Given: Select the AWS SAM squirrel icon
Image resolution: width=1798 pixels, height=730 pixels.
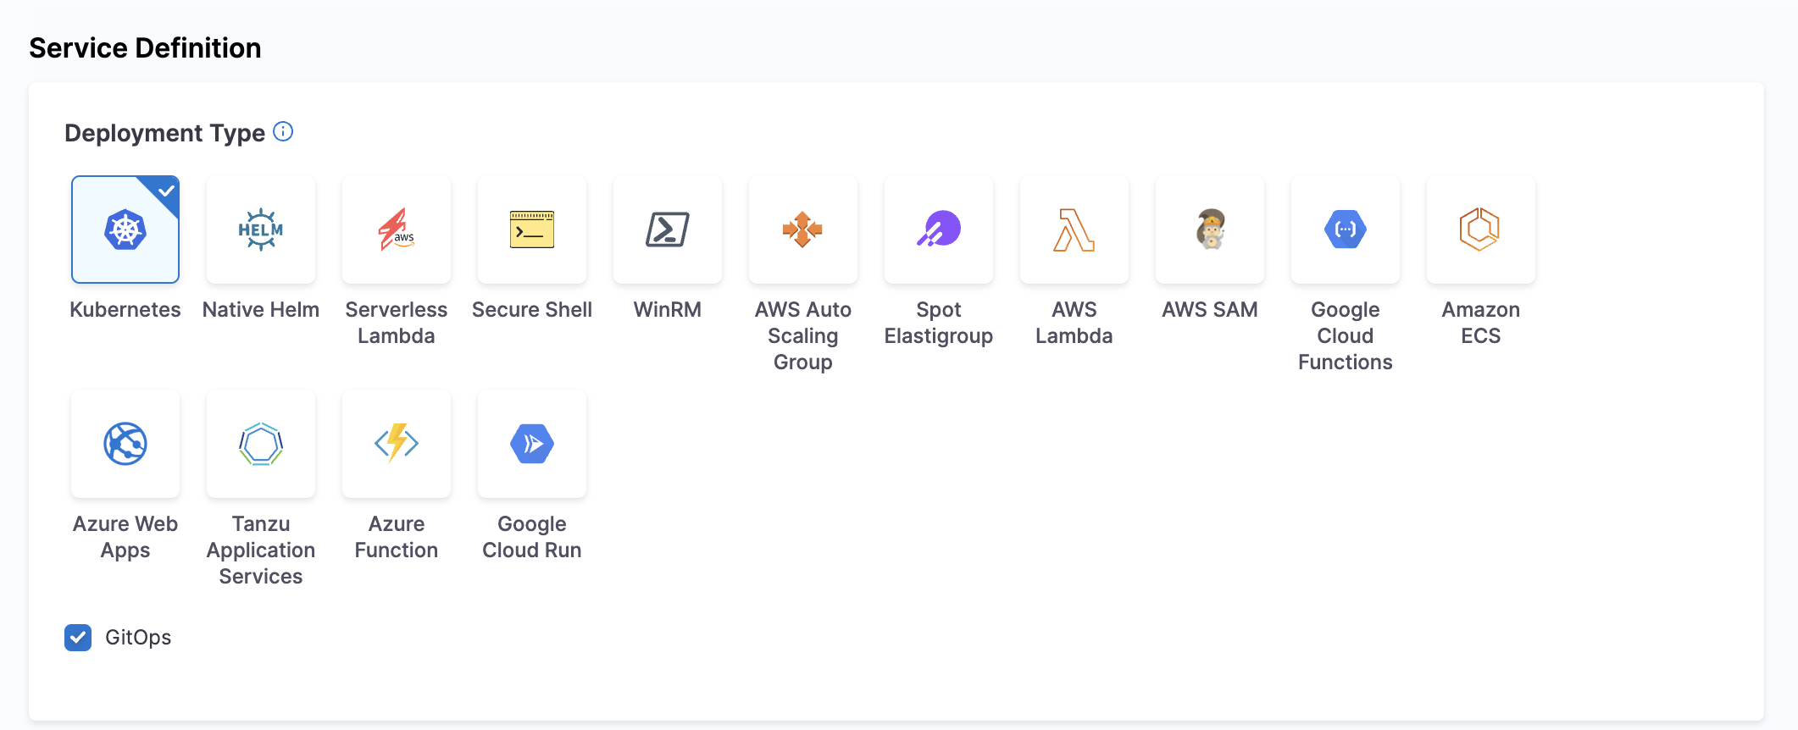Looking at the screenshot, I should (1210, 230).
